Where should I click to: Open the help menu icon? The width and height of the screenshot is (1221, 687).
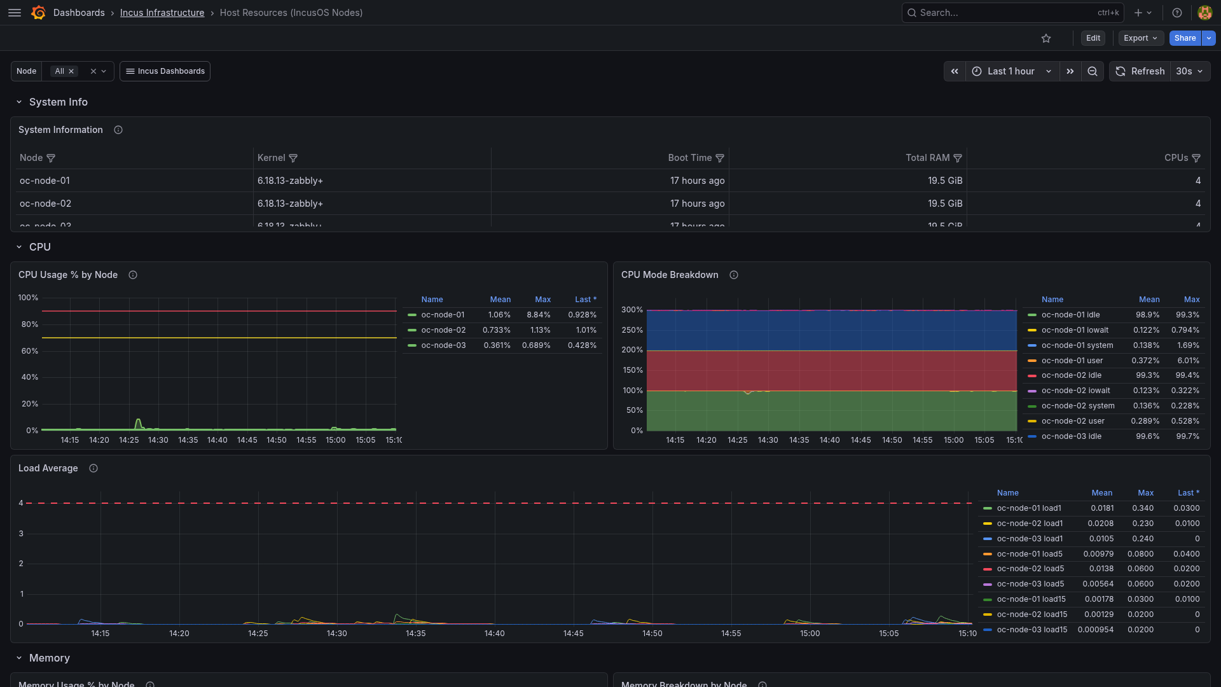[x=1177, y=13]
